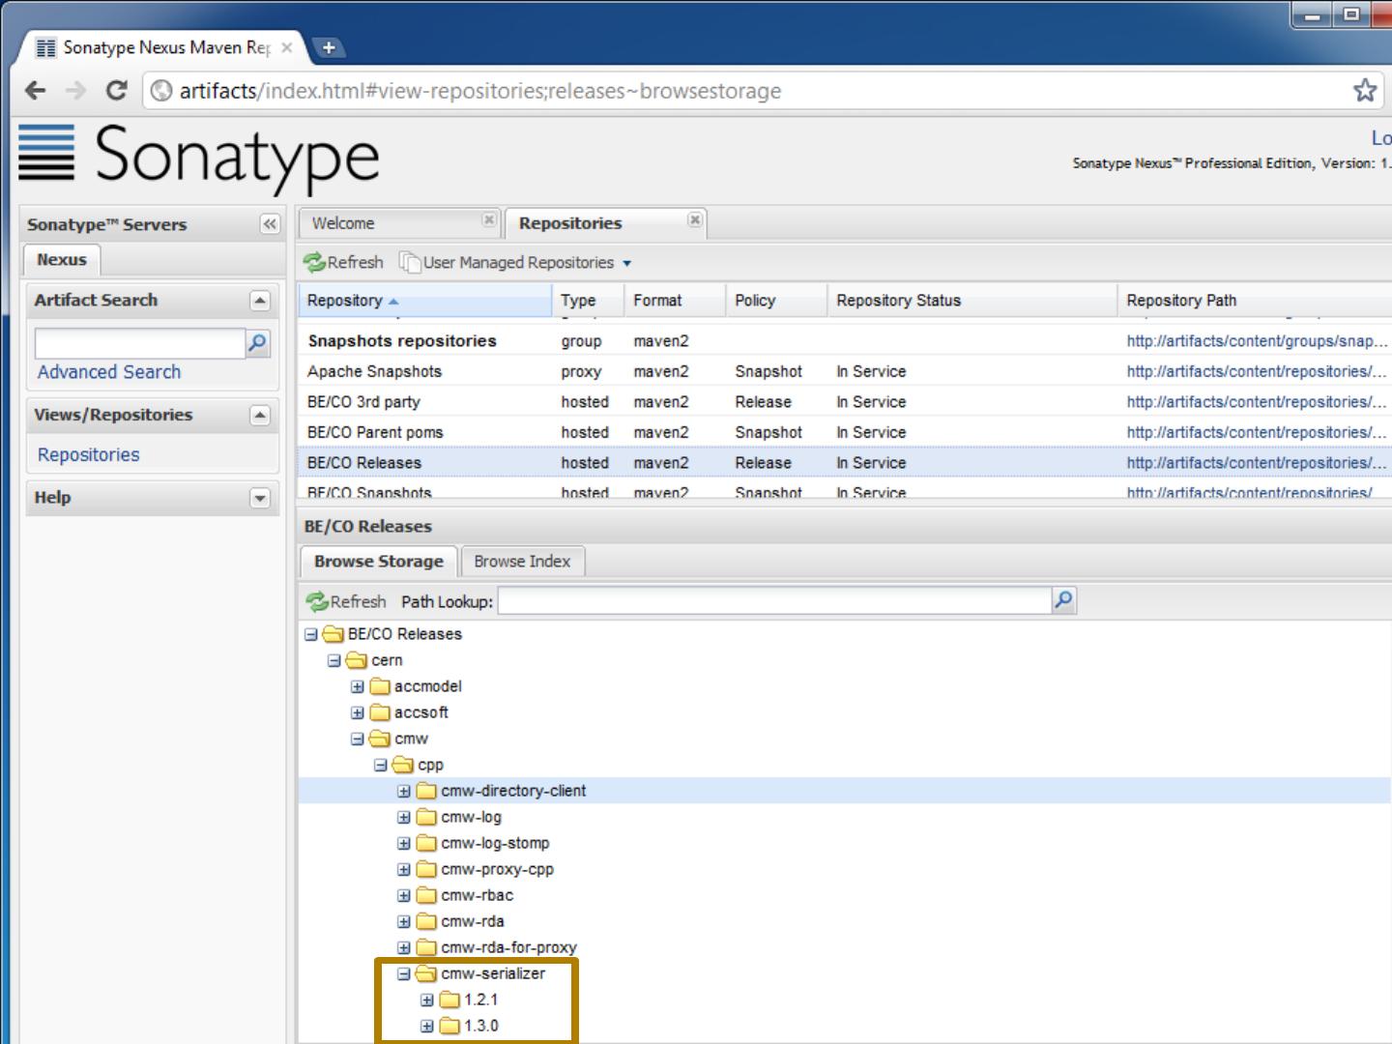Screen dimensions: 1392x1044
Task: Collapse the Sonatype Servers side panel
Action: (270, 224)
